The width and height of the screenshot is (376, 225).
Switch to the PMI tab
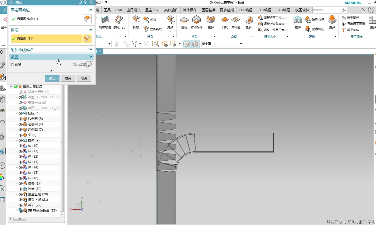pos(119,10)
